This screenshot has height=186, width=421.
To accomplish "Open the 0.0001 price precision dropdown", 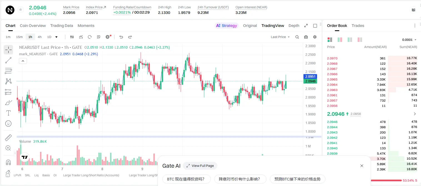I will pos(409,40).
